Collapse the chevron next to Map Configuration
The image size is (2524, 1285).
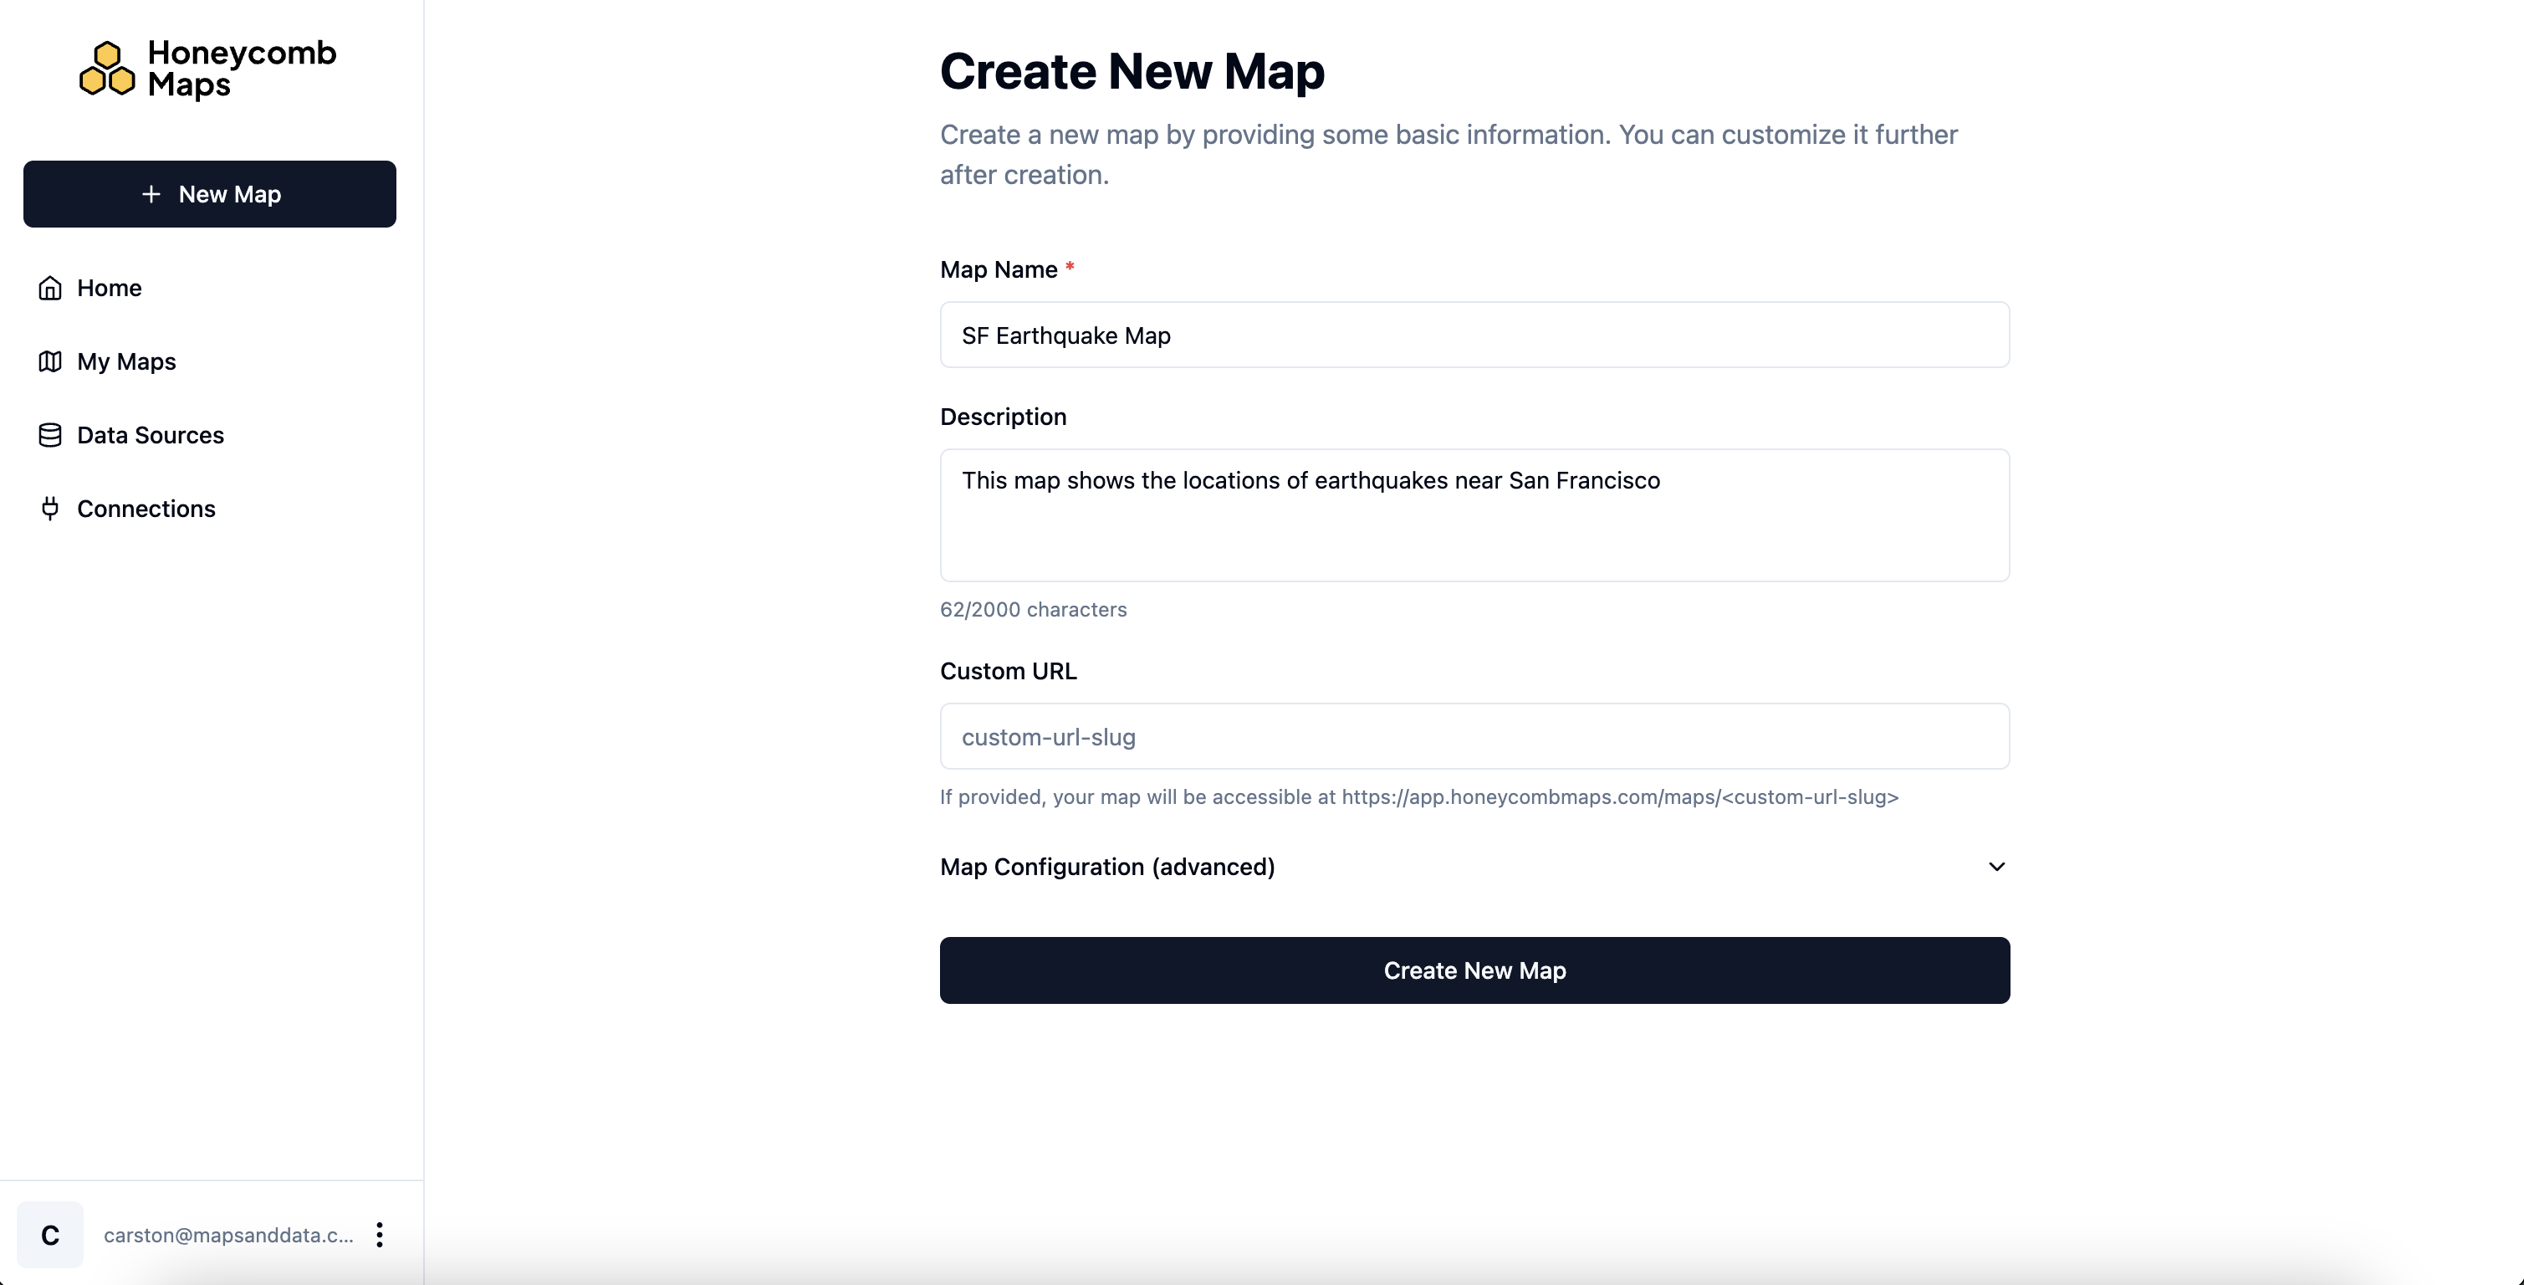click(1997, 867)
